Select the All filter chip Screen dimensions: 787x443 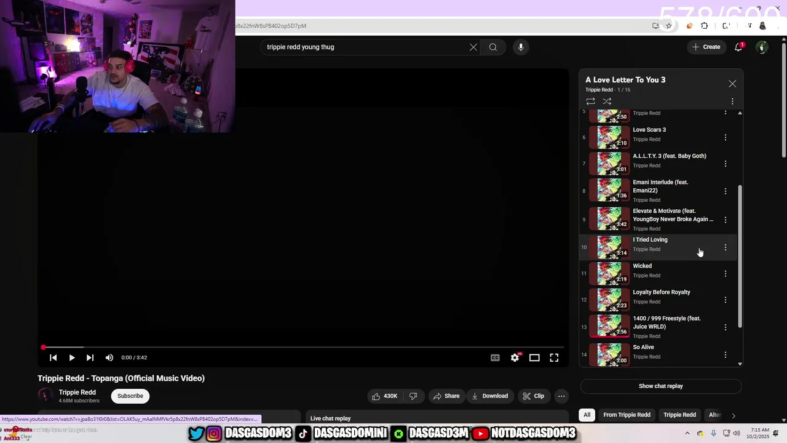click(587, 415)
